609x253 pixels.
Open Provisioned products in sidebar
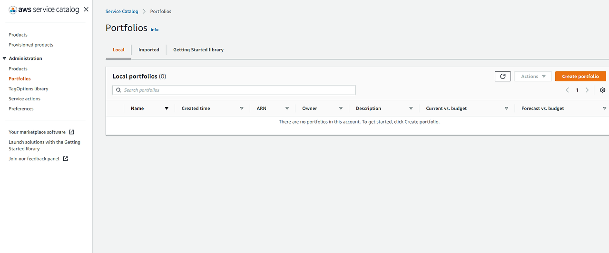click(x=31, y=45)
